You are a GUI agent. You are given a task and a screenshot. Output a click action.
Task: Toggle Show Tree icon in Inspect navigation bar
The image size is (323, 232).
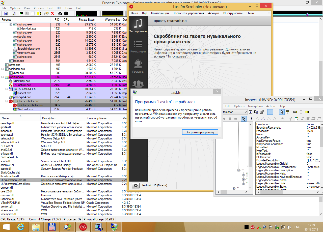pyautogui.click(x=244, y=119)
